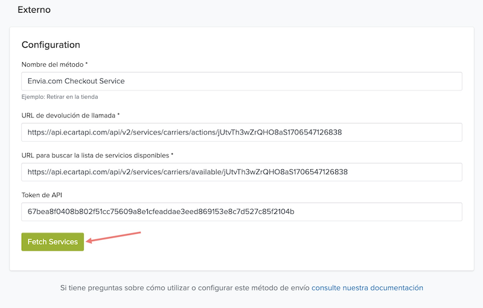Screen dimensions: 483x308
Task: Click the 'URL de devolución de llamada' label
Action: pyautogui.click(x=68, y=115)
